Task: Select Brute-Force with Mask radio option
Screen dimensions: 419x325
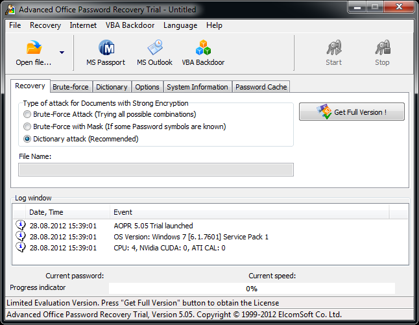Action: tap(27, 126)
